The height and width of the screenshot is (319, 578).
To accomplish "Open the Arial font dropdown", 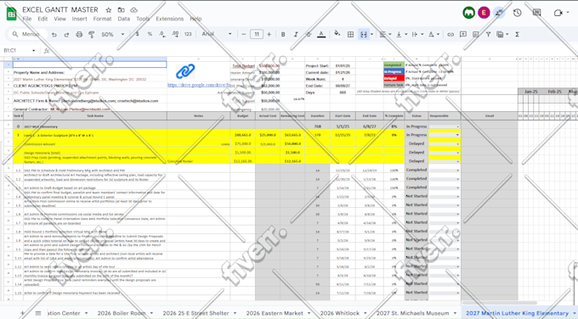I will [217, 34].
